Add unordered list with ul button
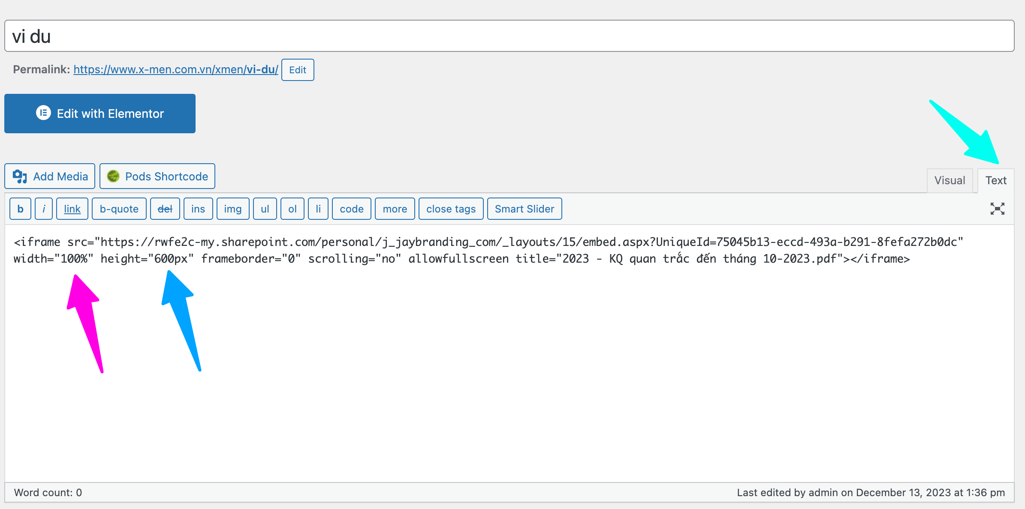 click(265, 209)
